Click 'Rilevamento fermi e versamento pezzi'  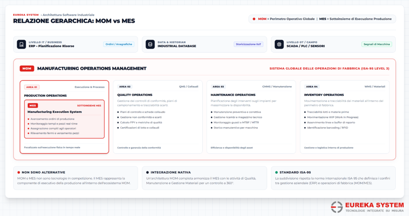coord(55,133)
